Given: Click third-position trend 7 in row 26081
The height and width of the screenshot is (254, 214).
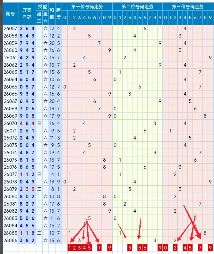Looking at the screenshot, I should (x=200, y=204).
